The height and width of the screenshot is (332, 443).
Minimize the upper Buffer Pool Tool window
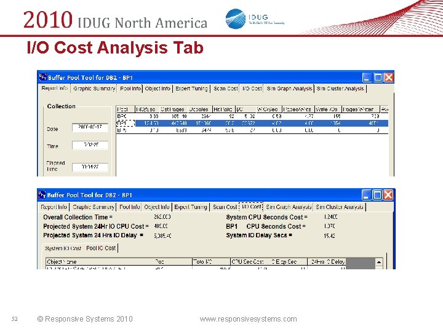[367, 77]
